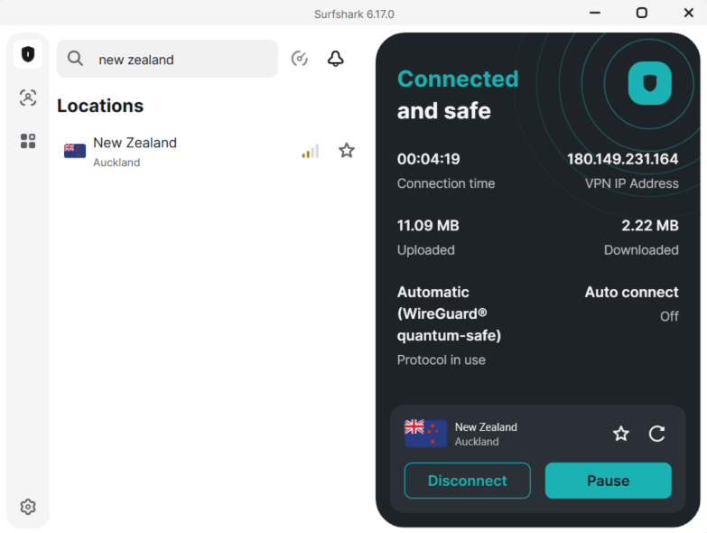Favorite current connection star in dark panel
Image resolution: width=707 pixels, height=533 pixels.
click(x=621, y=434)
